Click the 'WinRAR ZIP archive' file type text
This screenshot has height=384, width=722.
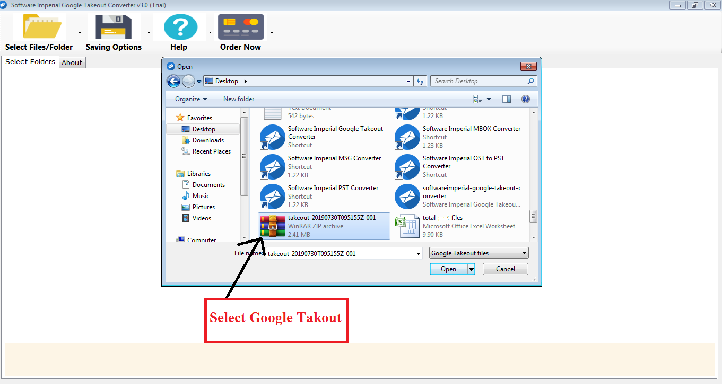pos(316,226)
